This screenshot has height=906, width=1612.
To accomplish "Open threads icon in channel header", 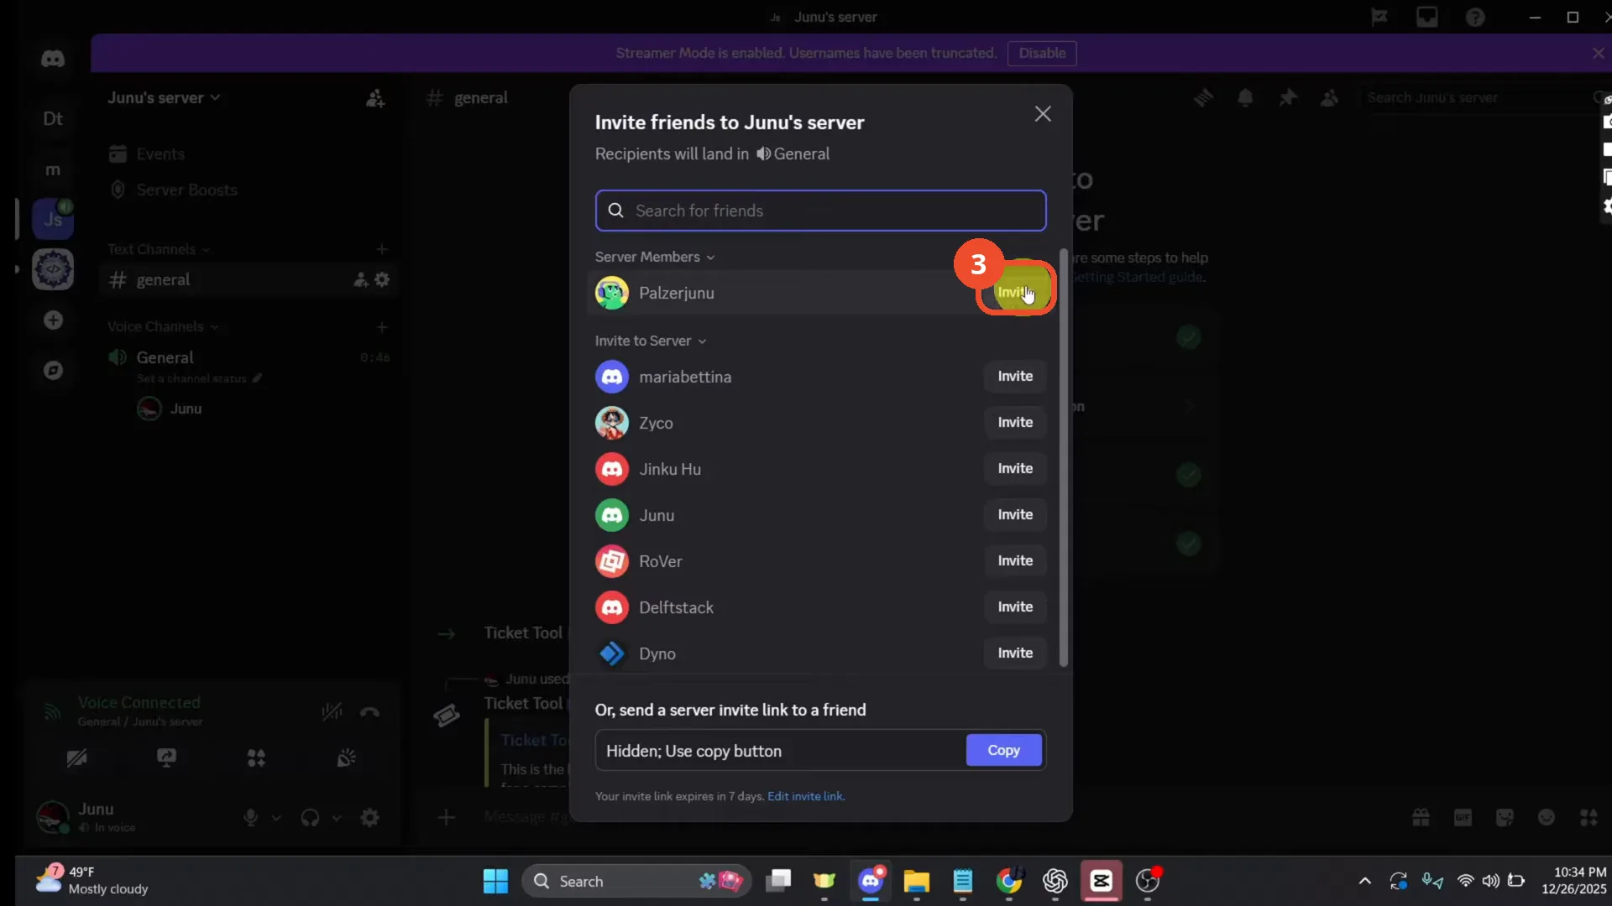I will point(1203,98).
